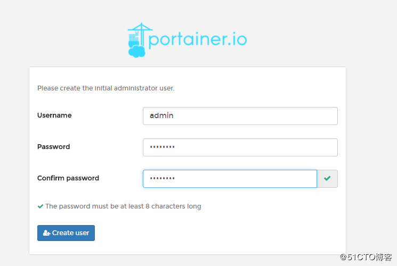Click the green checkmark before the password rule

[40, 206]
